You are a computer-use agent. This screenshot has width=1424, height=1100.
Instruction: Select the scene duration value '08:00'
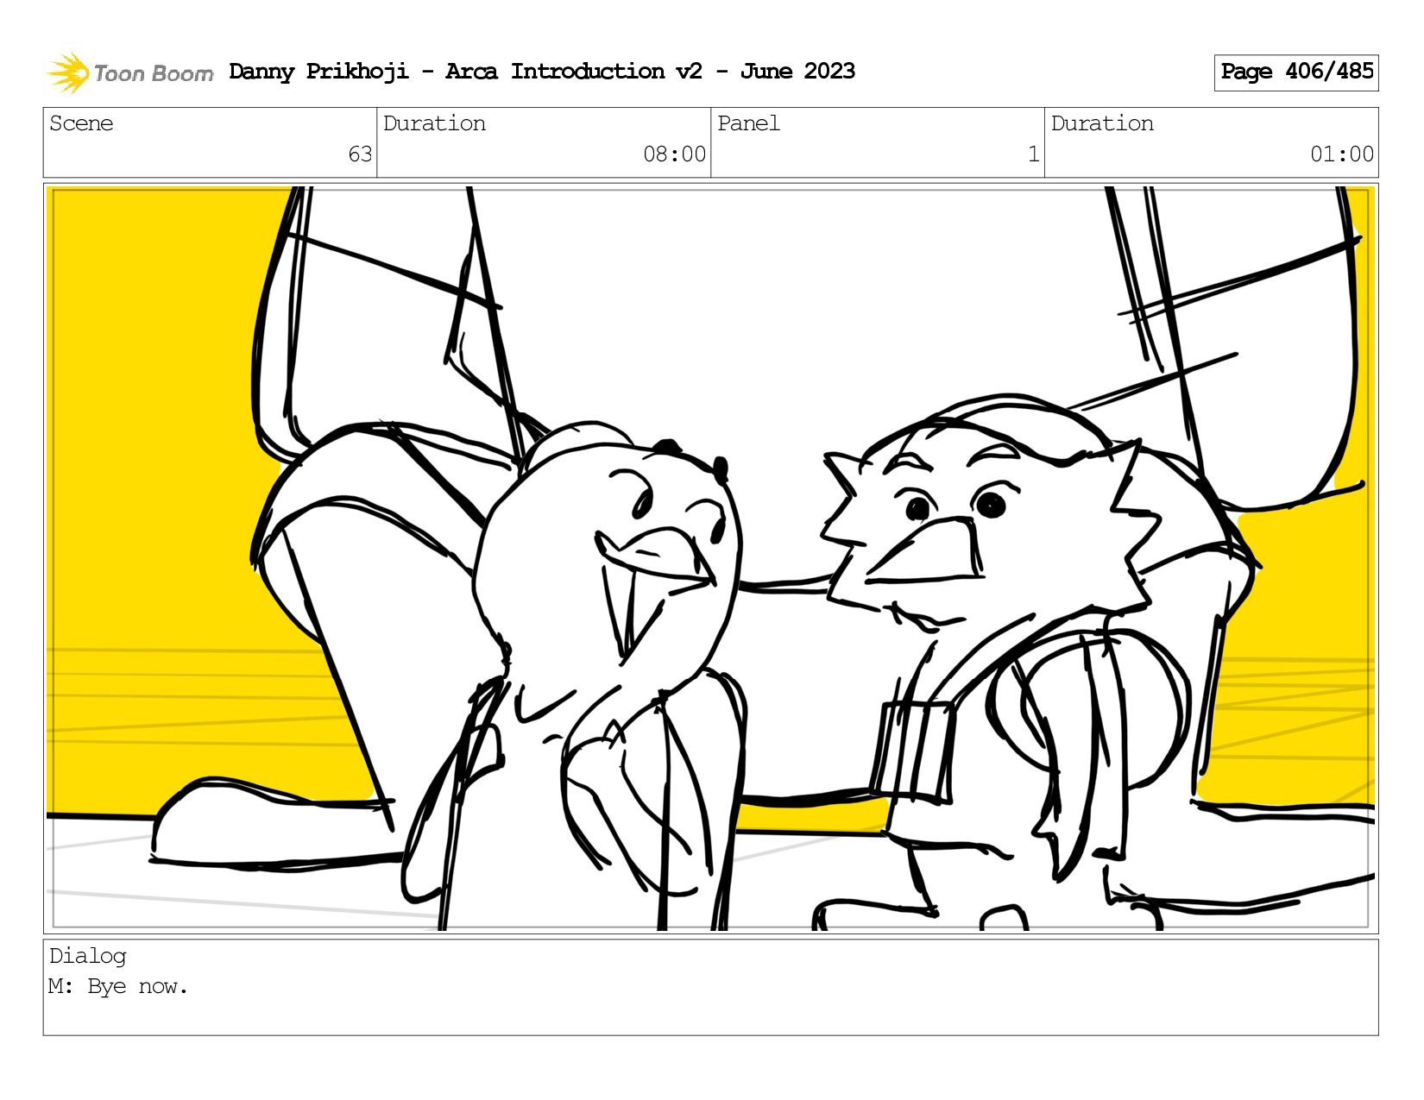(x=674, y=154)
